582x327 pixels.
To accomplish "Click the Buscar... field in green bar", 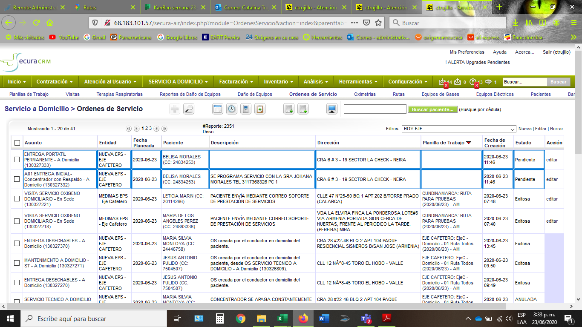I will (525, 82).
